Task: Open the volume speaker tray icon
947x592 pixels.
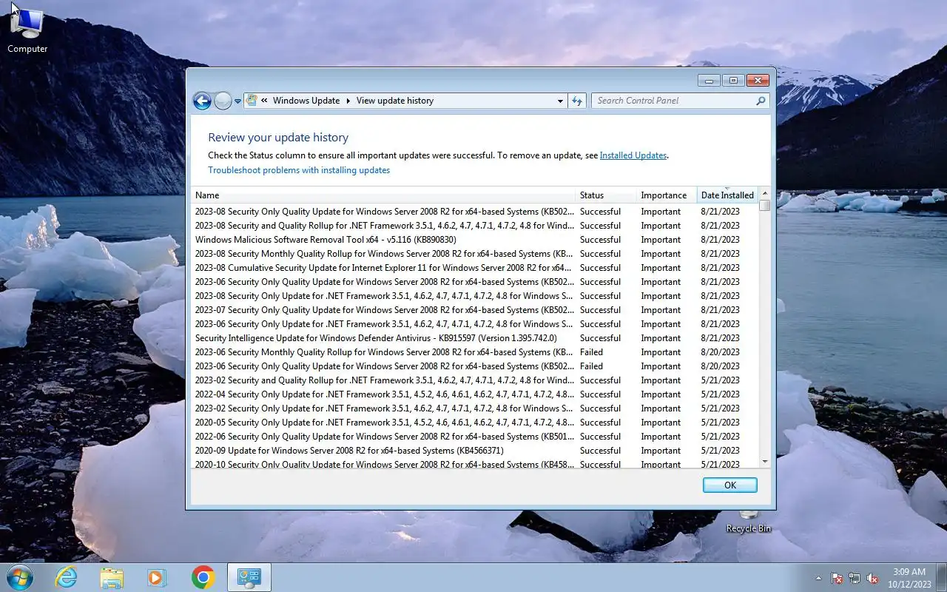Action: pos(873,578)
